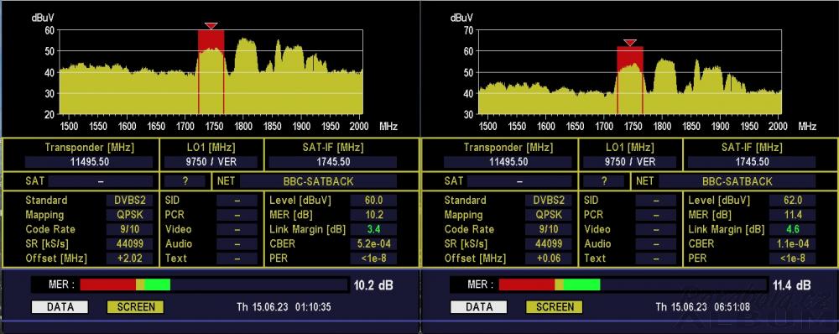Click the question mark box in left panel
The height and width of the screenshot is (334, 839).
pos(185,181)
